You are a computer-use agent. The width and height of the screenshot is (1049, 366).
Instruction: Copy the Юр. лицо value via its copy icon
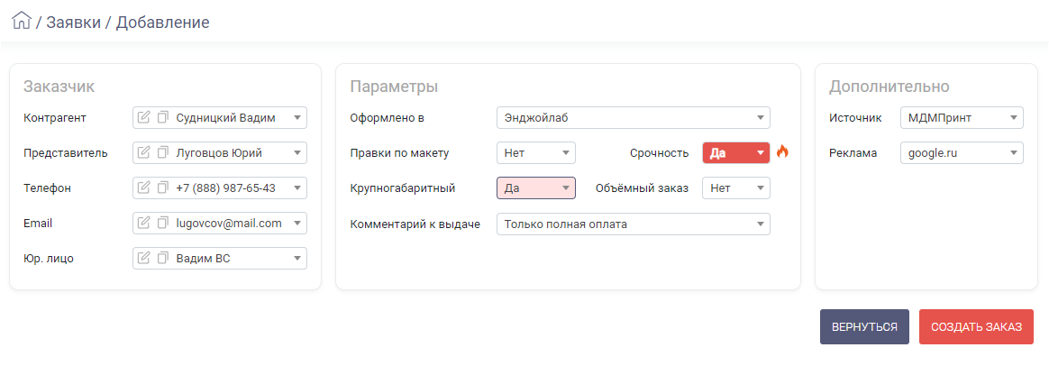pos(162,259)
